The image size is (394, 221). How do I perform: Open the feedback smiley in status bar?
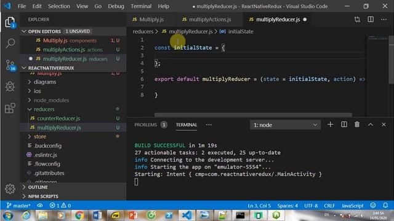373,206
